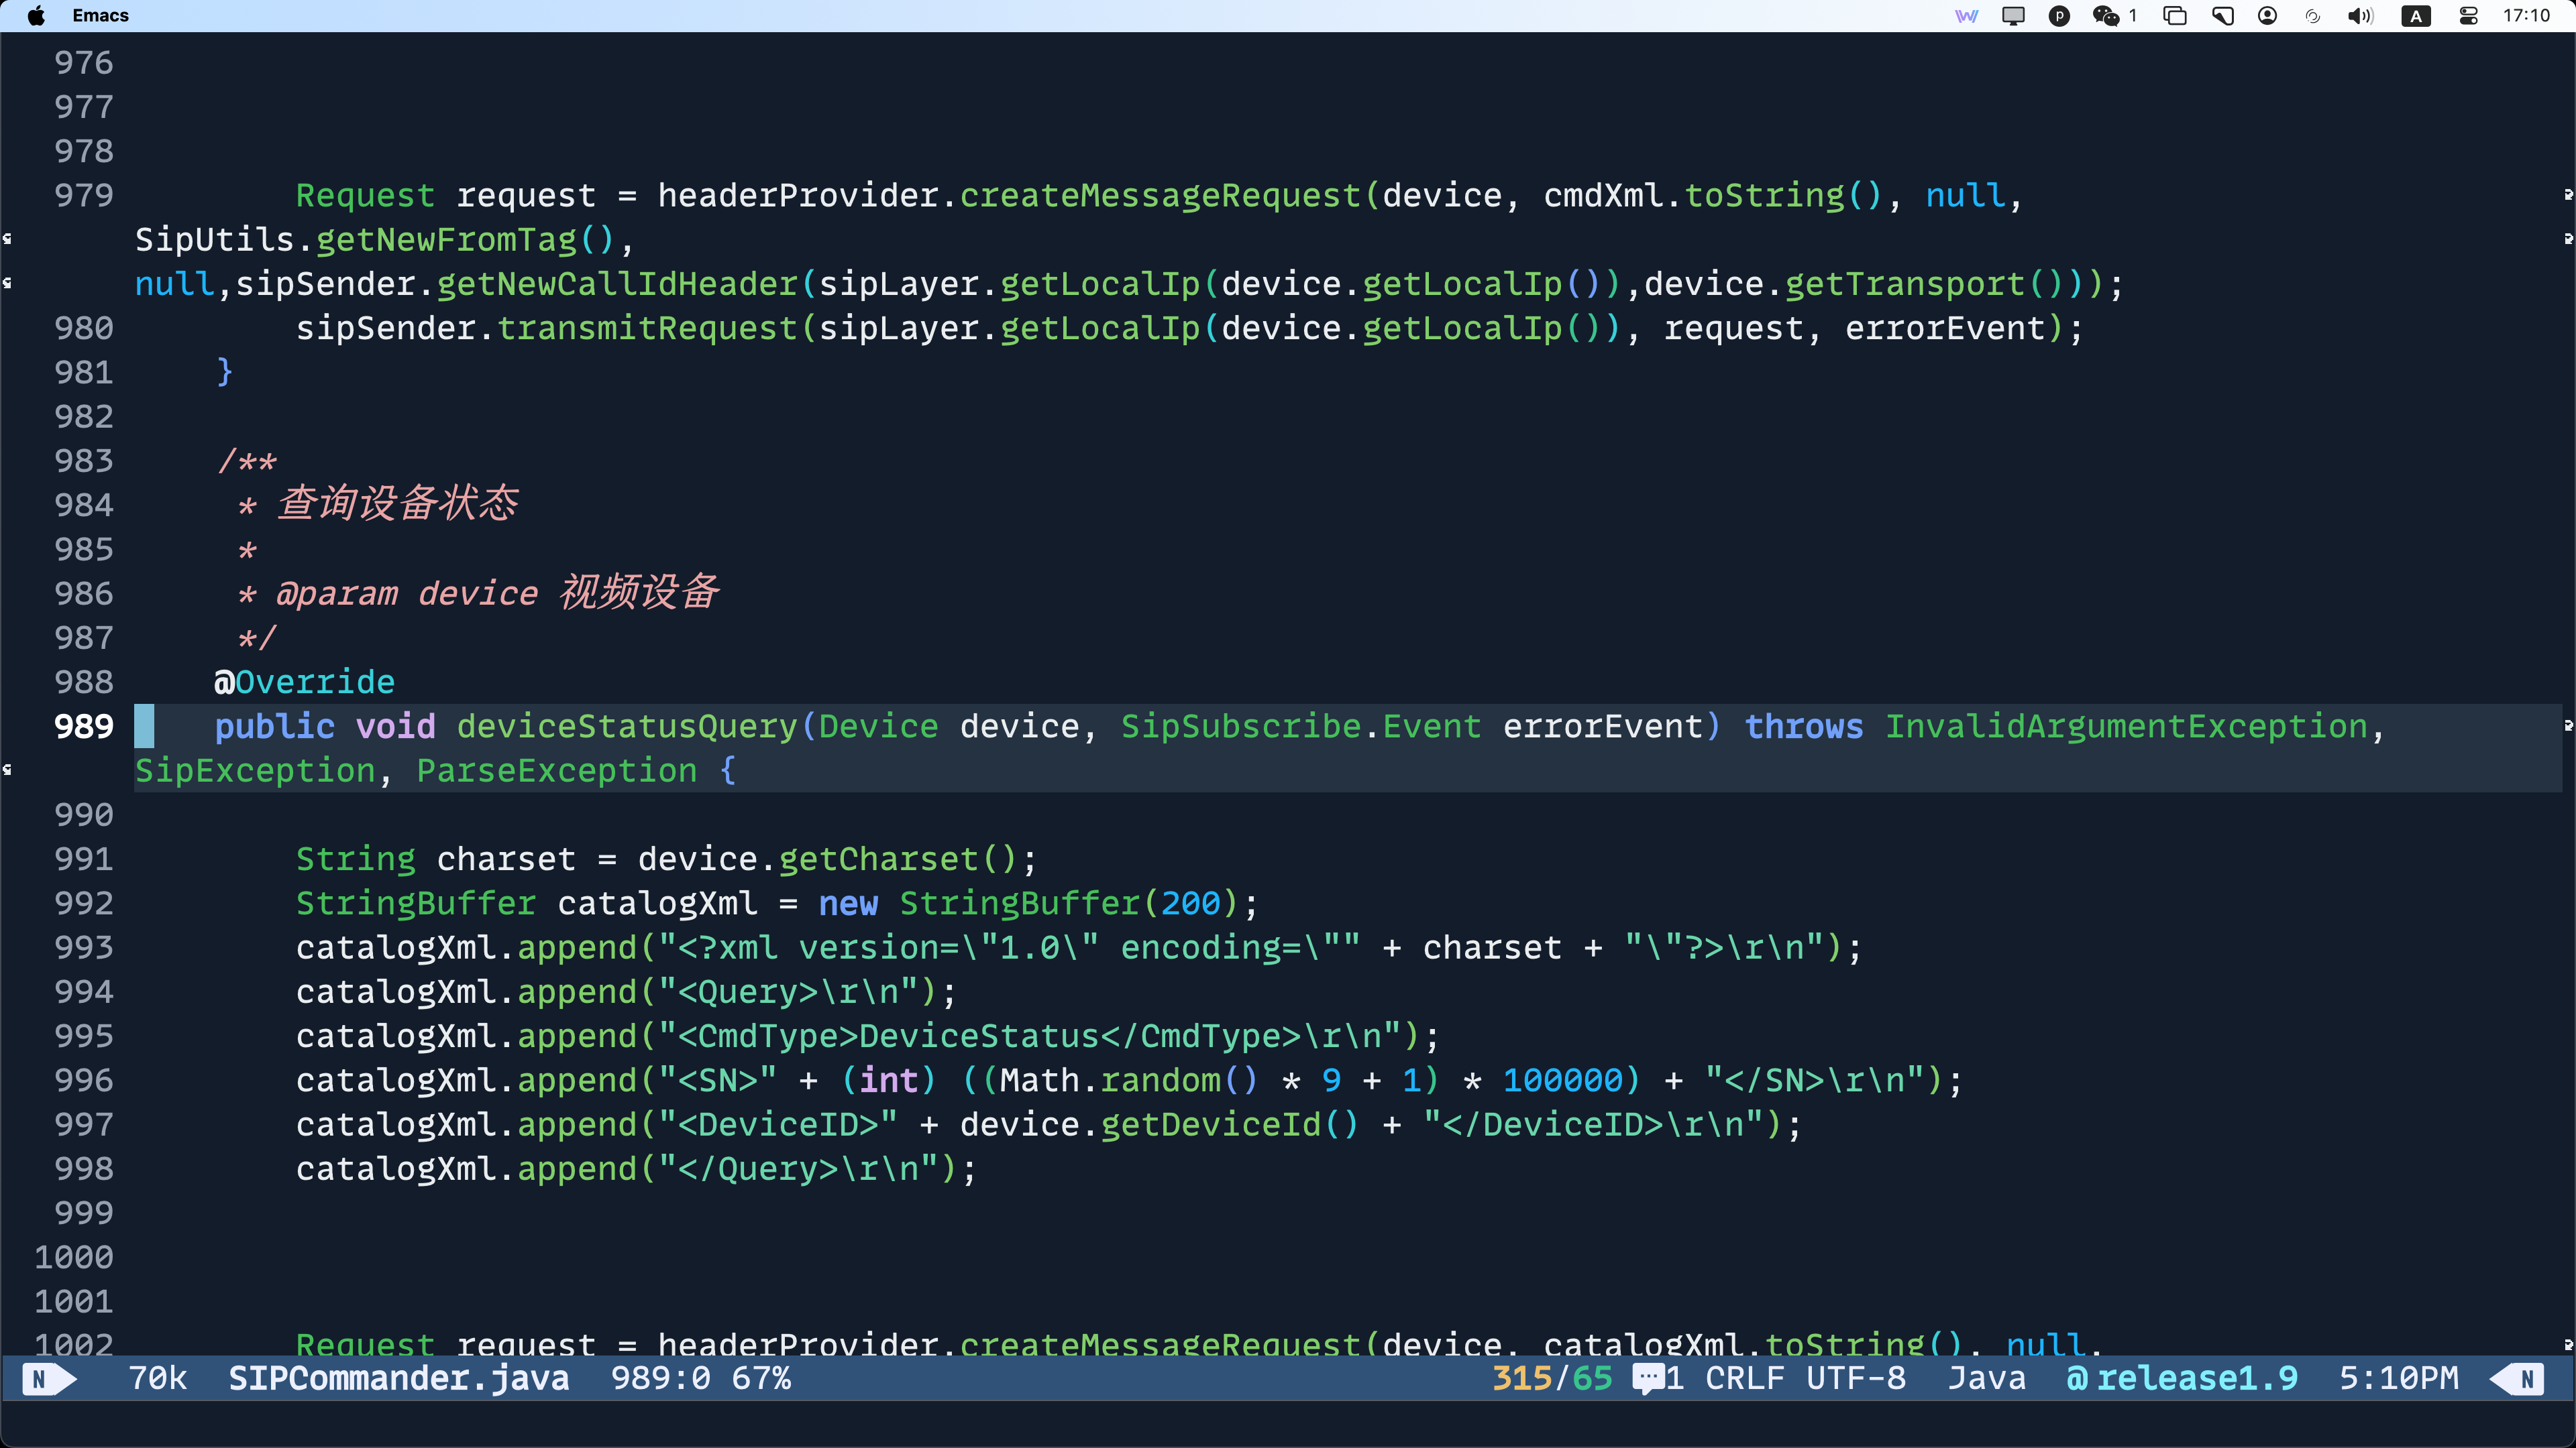Viewport: 2576px width, 1448px height.
Task: Click the user account icon in menu bar
Action: [x=2268, y=16]
